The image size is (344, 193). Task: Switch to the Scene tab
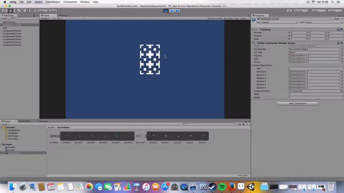tap(63, 16)
